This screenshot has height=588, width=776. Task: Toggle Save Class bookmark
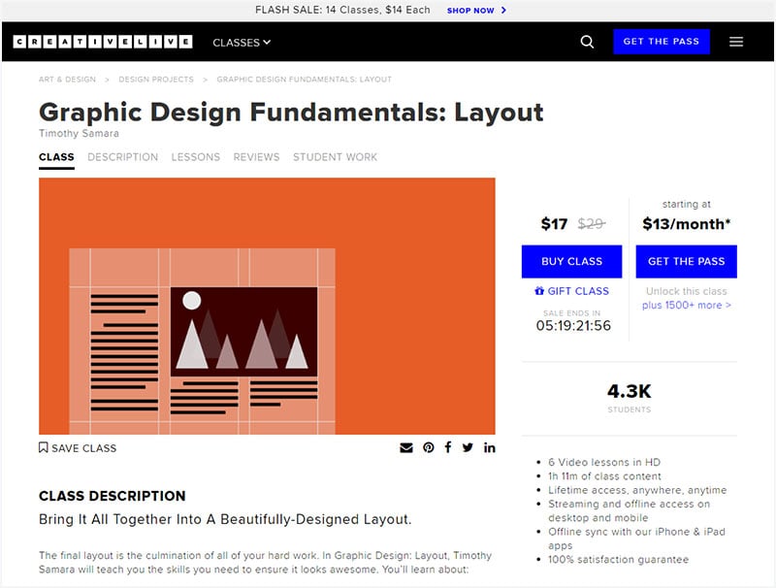[78, 448]
